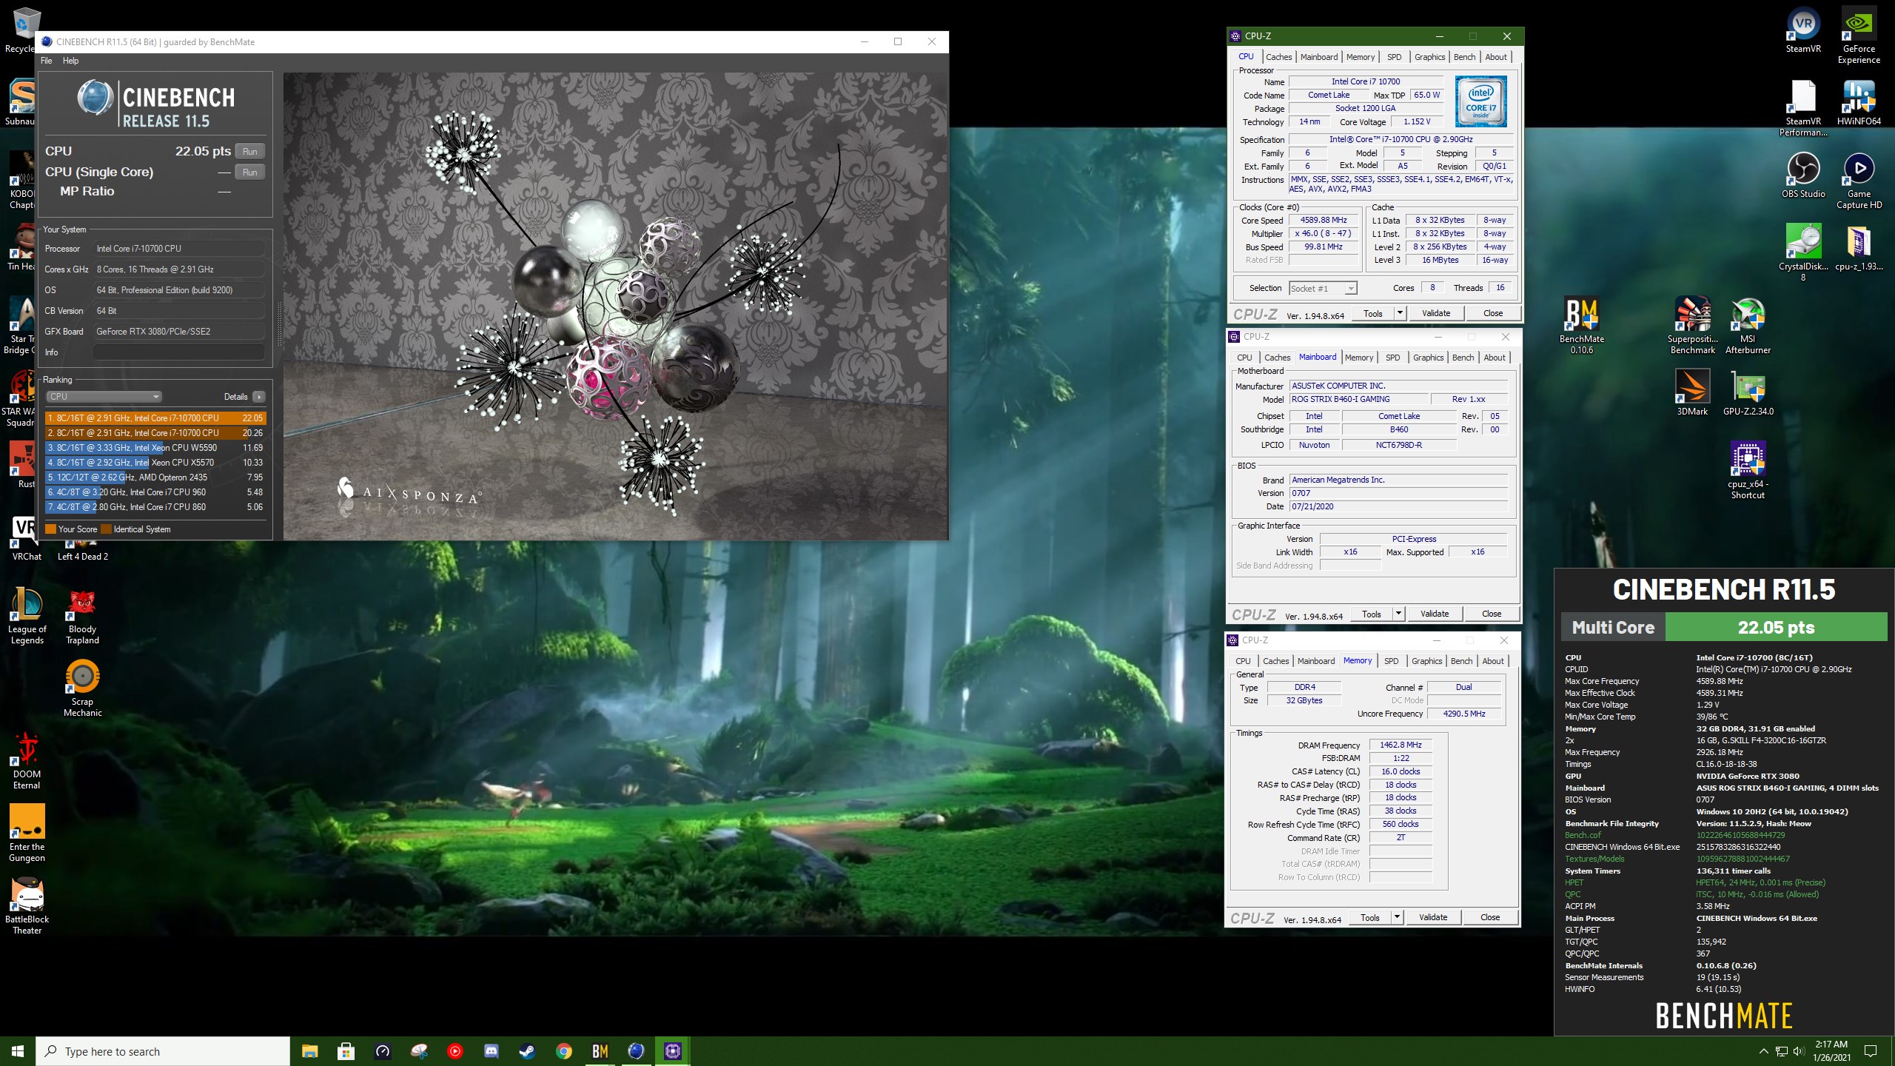Open the 3DMark desktop icon

[1693, 392]
